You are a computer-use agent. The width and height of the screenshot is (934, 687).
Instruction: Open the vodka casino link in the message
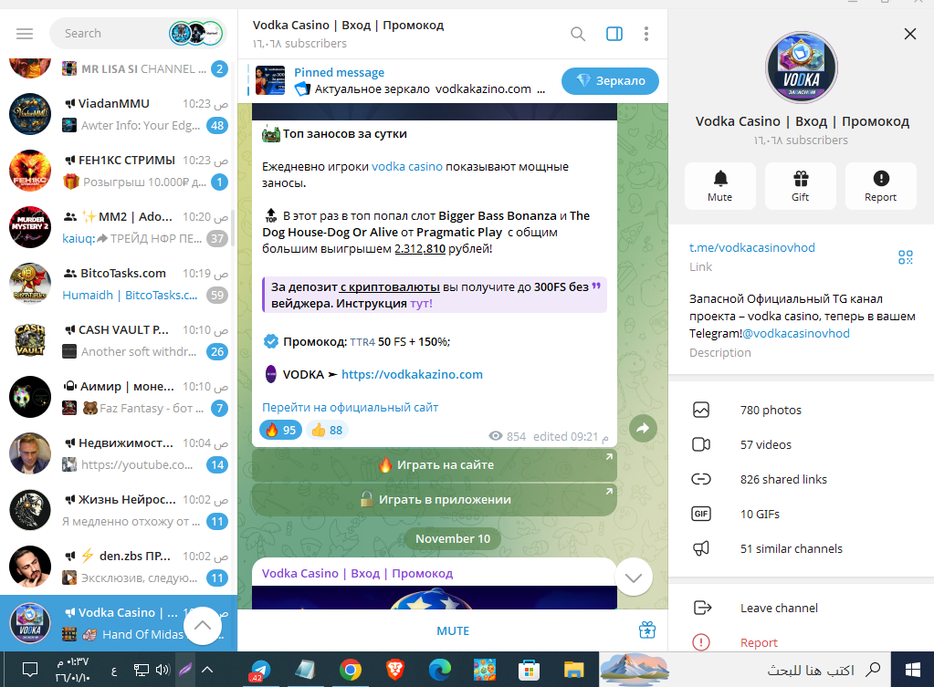tap(407, 167)
